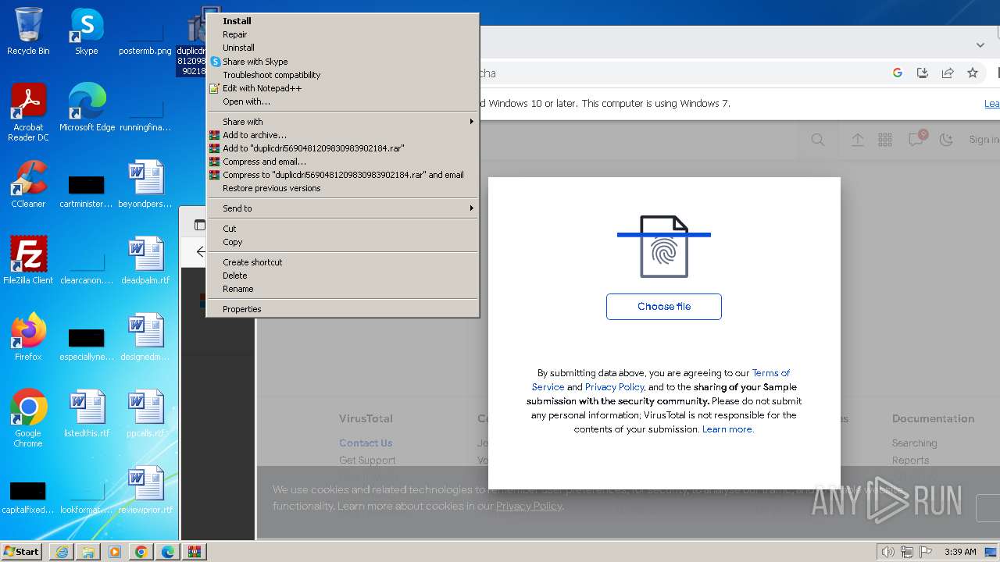Click the volume speaker tray icon
Screen dimensions: 1000x562
(x=887, y=552)
